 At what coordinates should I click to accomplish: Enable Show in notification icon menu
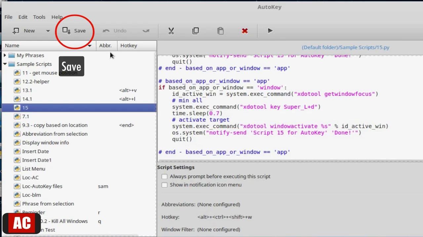[165, 185]
